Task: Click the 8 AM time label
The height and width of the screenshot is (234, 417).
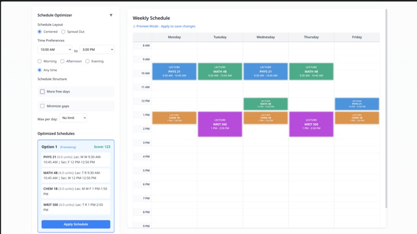Action: coord(146,46)
